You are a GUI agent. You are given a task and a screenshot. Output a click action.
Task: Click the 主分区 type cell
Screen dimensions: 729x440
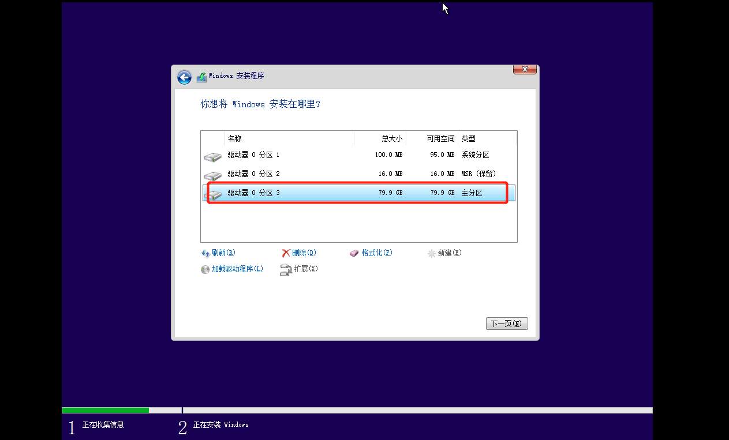pos(472,193)
